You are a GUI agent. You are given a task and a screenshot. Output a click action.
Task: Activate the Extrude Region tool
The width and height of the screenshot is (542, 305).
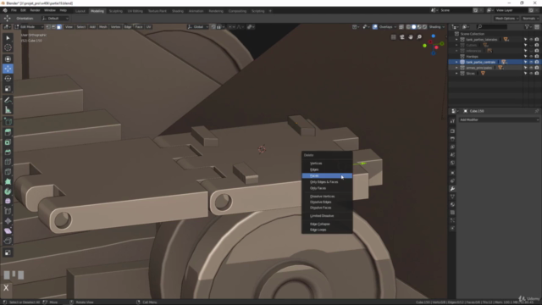click(8, 132)
